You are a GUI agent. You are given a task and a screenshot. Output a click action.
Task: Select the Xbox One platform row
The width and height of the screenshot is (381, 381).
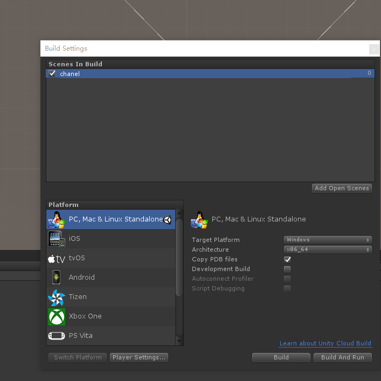(111, 316)
